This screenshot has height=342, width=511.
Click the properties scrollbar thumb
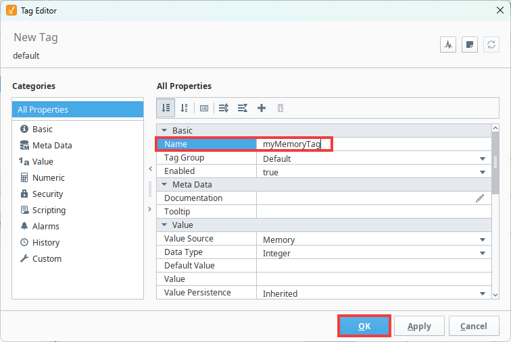click(x=495, y=163)
